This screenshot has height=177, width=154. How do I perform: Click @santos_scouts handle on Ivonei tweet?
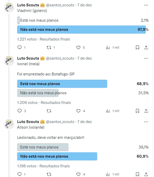point(60,58)
